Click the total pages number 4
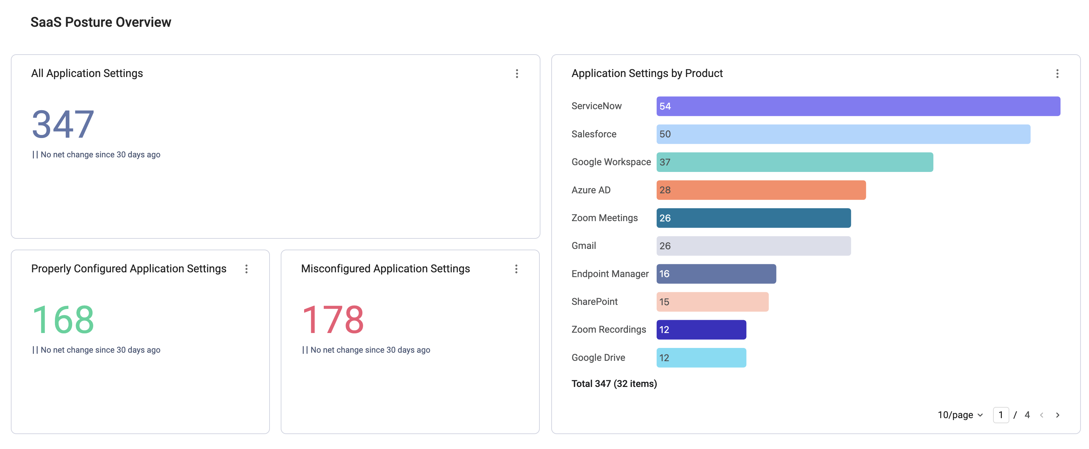This screenshot has width=1089, height=449. point(1027,415)
